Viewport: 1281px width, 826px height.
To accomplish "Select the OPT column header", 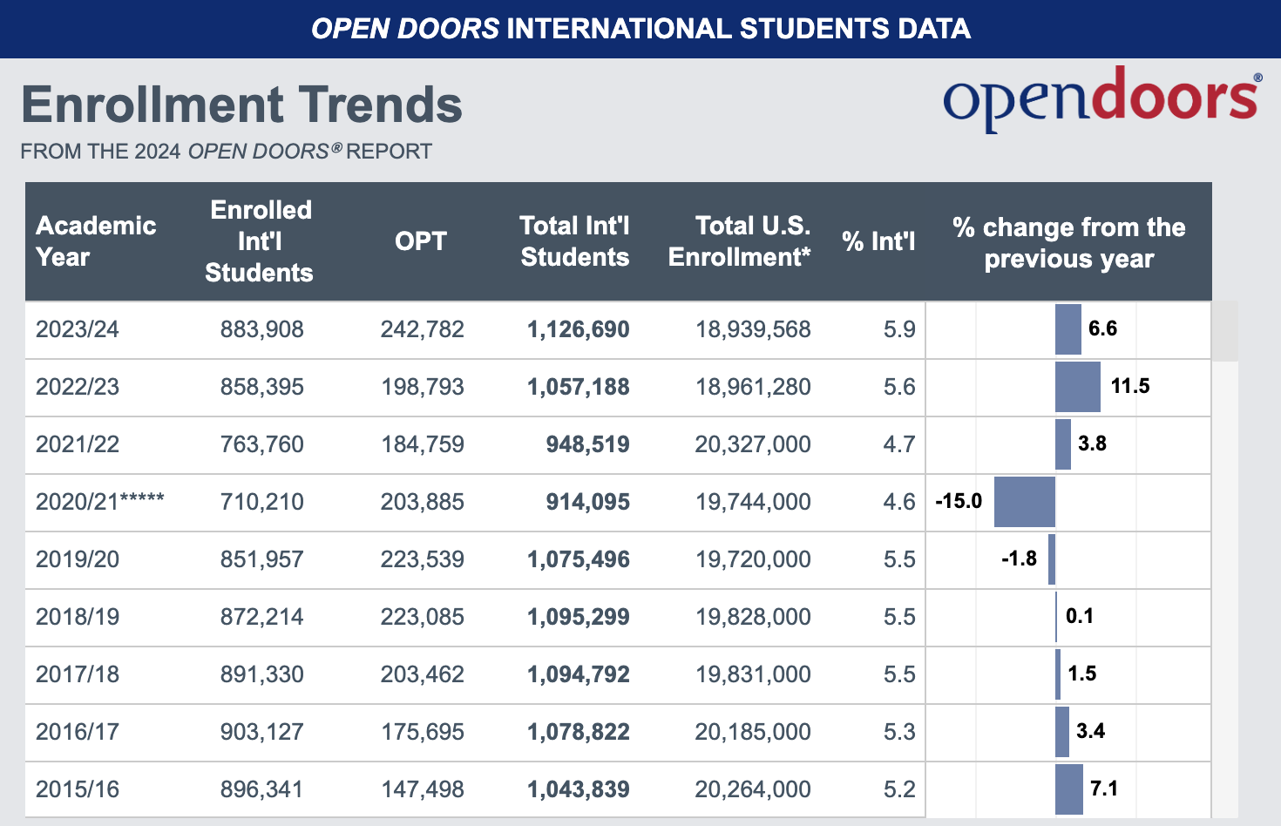I will tap(421, 241).
